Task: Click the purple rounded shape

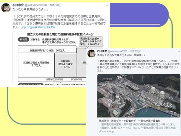Action: [x=139, y=15]
